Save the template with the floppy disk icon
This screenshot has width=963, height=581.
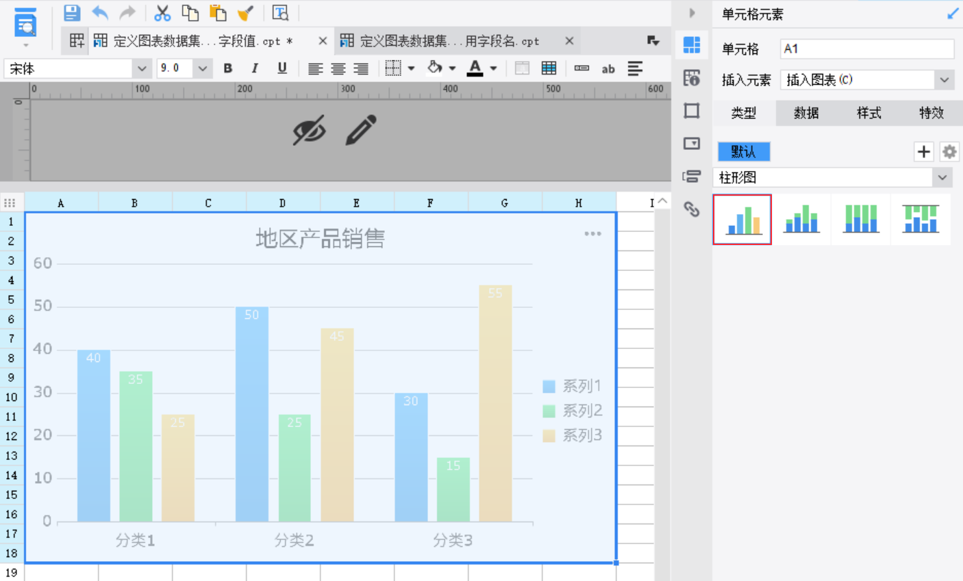(x=72, y=12)
